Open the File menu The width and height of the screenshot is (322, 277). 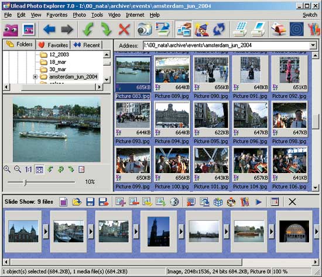[x=8, y=15]
